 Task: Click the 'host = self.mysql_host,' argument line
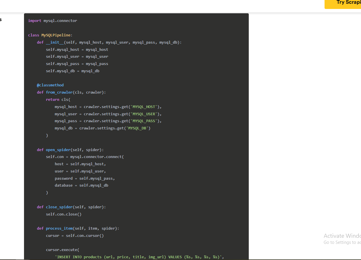click(80, 164)
